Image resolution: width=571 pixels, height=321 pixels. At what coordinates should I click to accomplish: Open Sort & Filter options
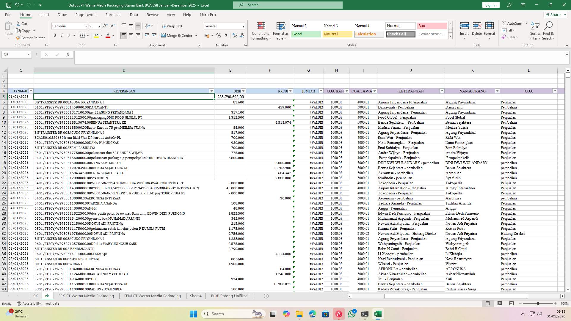tap(535, 31)
